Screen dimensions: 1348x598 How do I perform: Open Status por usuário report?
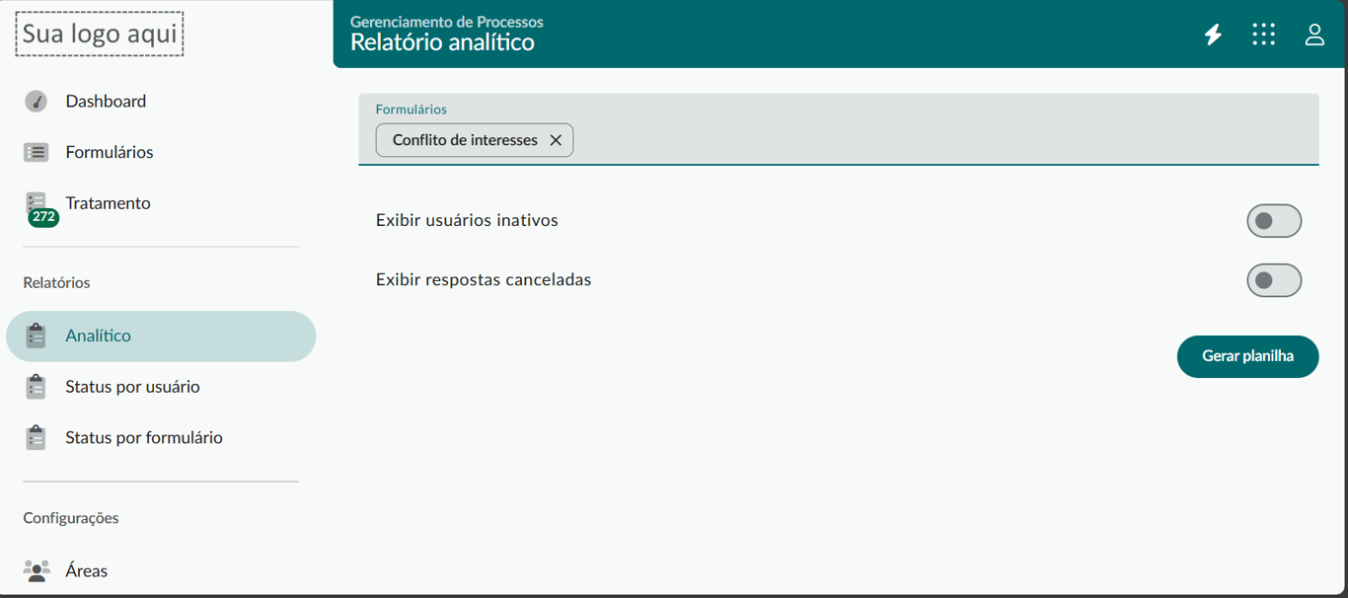161,387
